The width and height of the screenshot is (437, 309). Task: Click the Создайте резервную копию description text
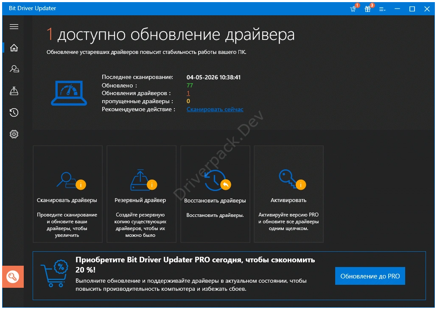140,225
